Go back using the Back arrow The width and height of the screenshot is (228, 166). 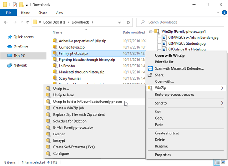(6, 22)
